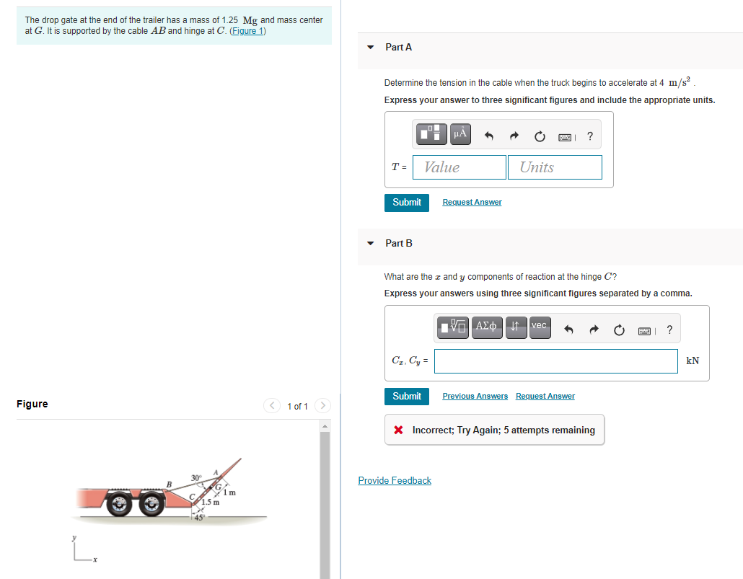The width and height of the screenshot is (743, 579).
Task: Go to next figure with the right chevron
Action: [x=322, y=405]
